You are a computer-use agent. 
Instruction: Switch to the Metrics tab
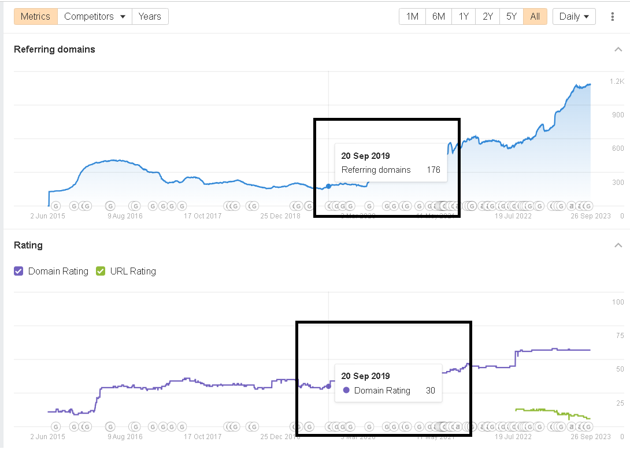(35, 16)
